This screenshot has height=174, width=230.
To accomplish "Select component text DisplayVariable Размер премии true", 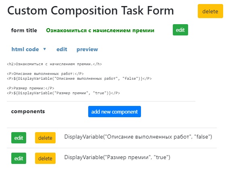I will coord(117,157).
